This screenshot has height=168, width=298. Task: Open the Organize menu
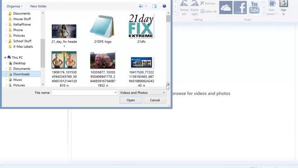[14, 6]
